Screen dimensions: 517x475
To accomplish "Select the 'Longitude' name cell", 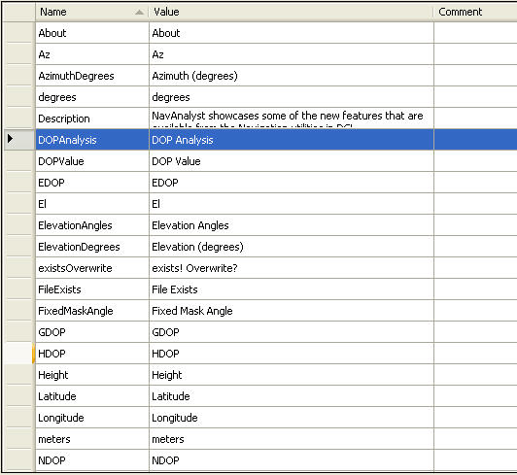I will point(92,418).
